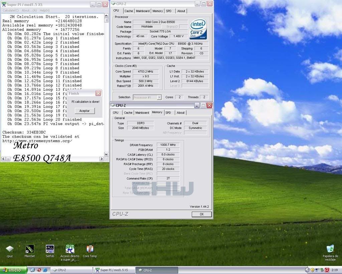Viewport: 342px width, 274px height.
Task: Click Super PI vertical scrollbar down arrow
Action: (x=106, y=154)
